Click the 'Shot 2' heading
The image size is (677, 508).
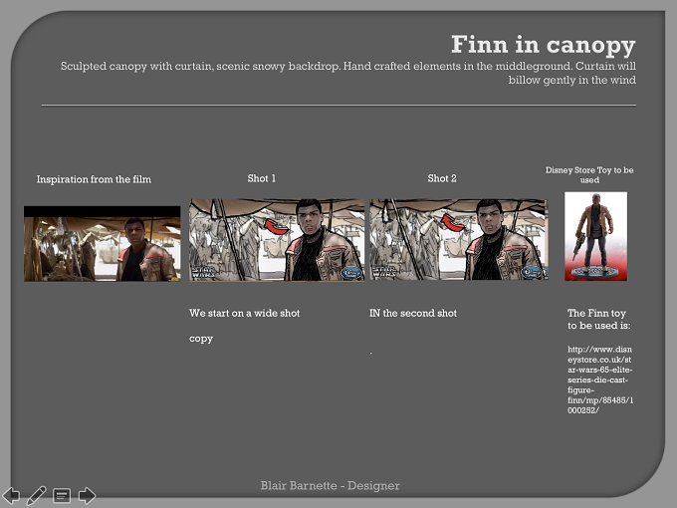pos(442,178)
